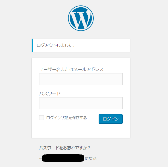Screen dimensions: 168x167
Task: Click the ログイン状態を保存する label text
Action: [67, 118]
